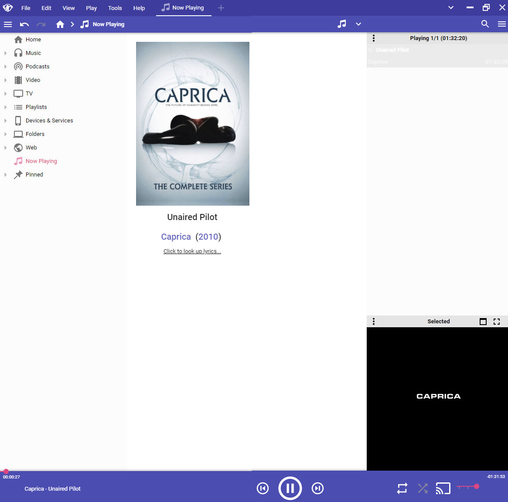Expand the Playlists tree node
508x502 pixels.
pyautogui.click(x=6, y=107)
